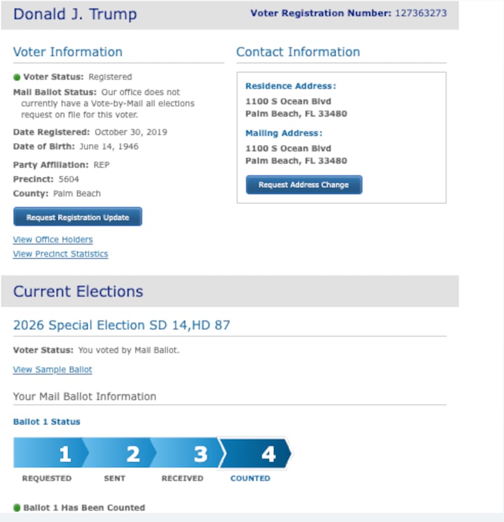Click the green Voter Status dot
Viewport: 504px width, 522px height.
[17, 77]
